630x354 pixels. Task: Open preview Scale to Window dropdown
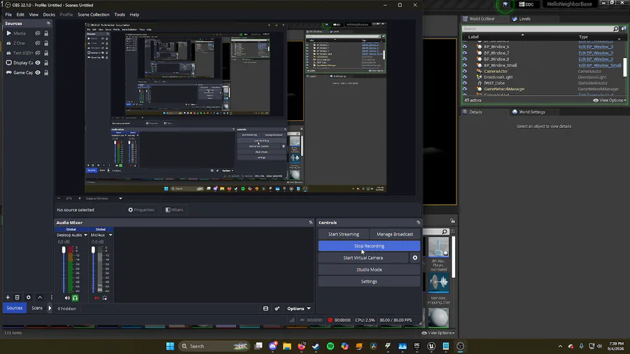point(120,198)
